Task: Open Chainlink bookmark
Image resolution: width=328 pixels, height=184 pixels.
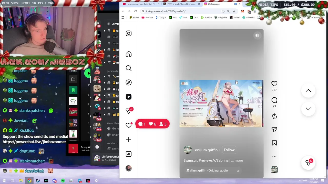Action: click(248, 18)
